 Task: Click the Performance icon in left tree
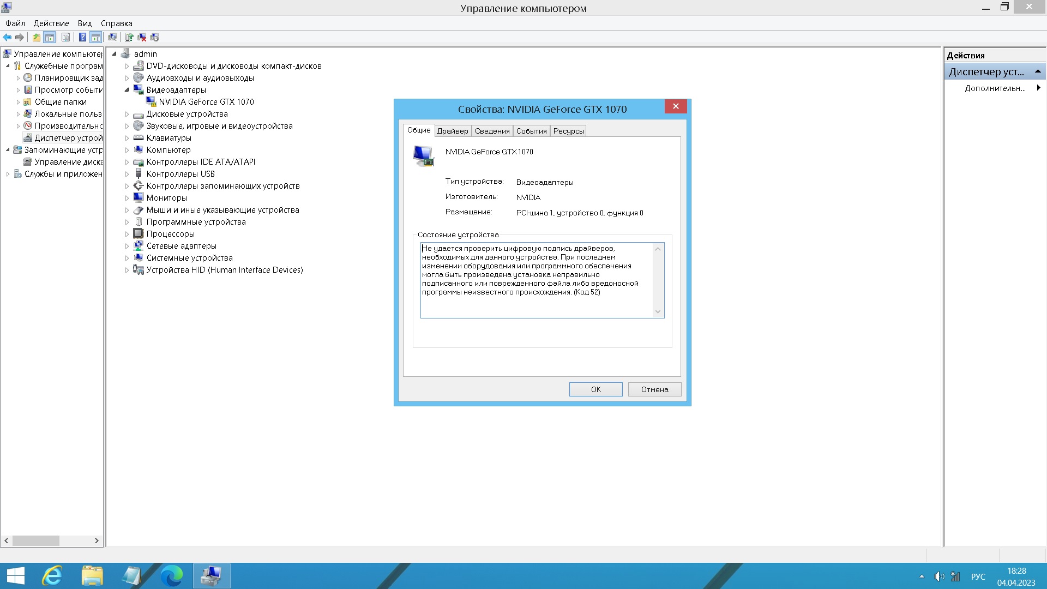[x=28, y=126]
